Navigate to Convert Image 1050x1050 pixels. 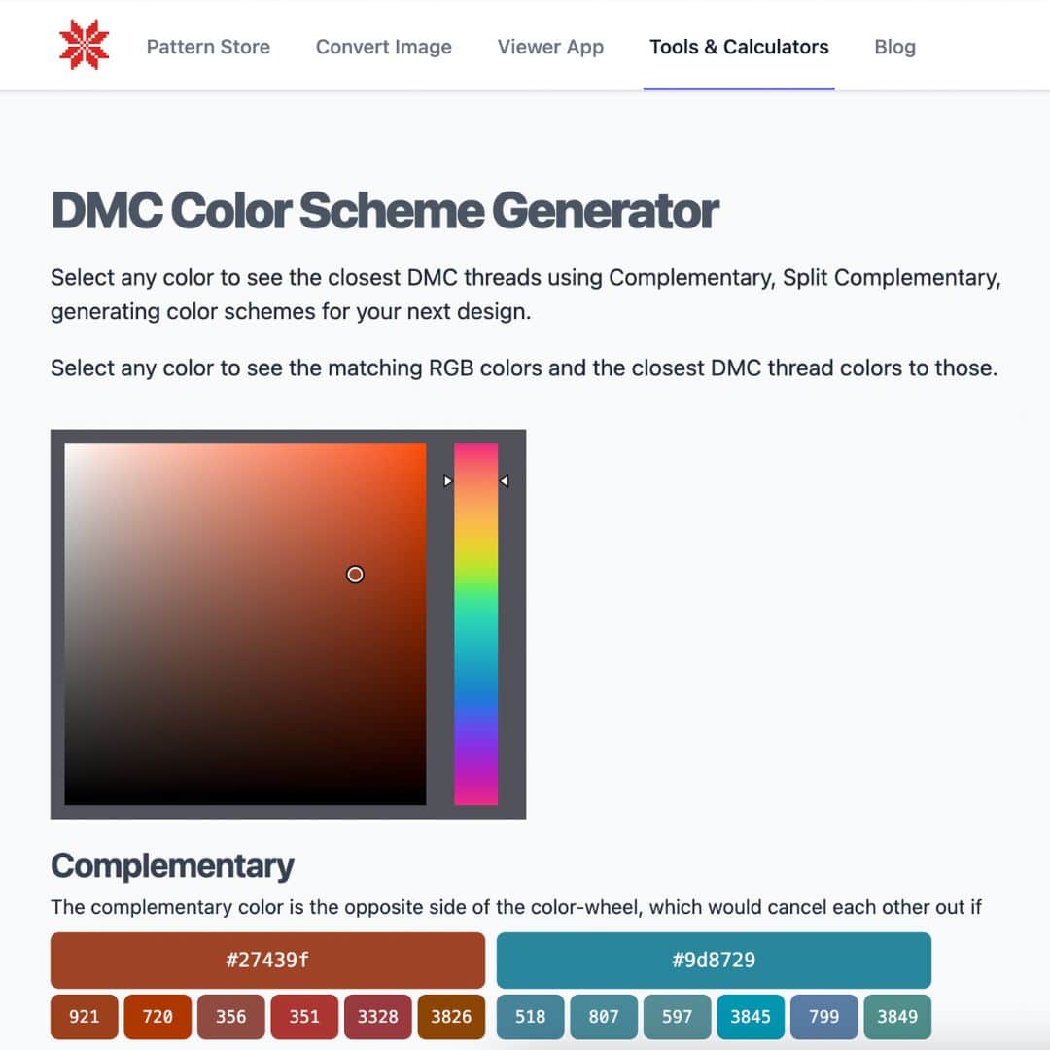point(383,47)
